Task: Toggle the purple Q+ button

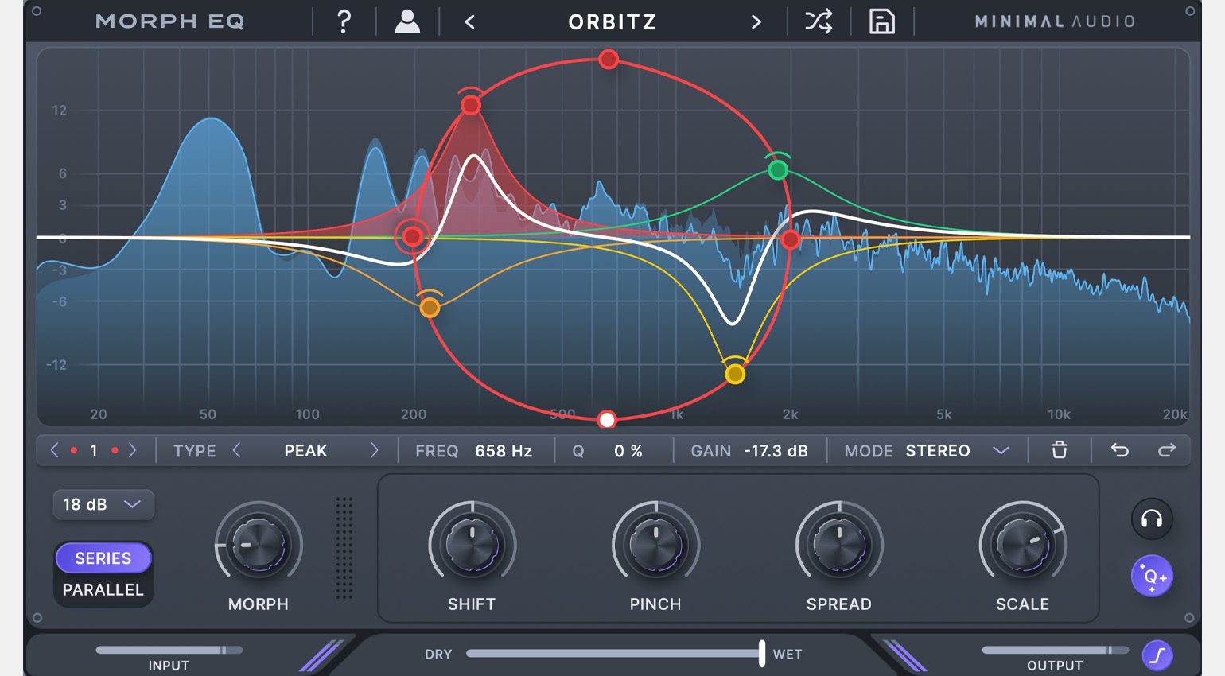Action: (x=1151, y=576)
